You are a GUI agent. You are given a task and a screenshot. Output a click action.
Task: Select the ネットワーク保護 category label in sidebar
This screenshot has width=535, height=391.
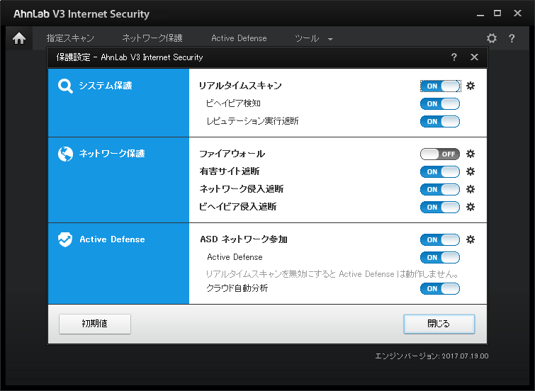(x=112, y=154)
